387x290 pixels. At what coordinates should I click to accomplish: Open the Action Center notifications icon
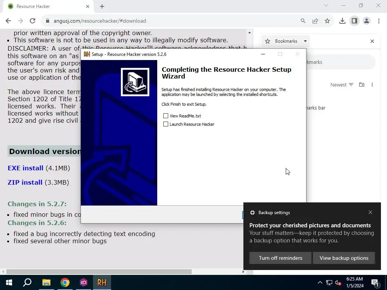375,282
